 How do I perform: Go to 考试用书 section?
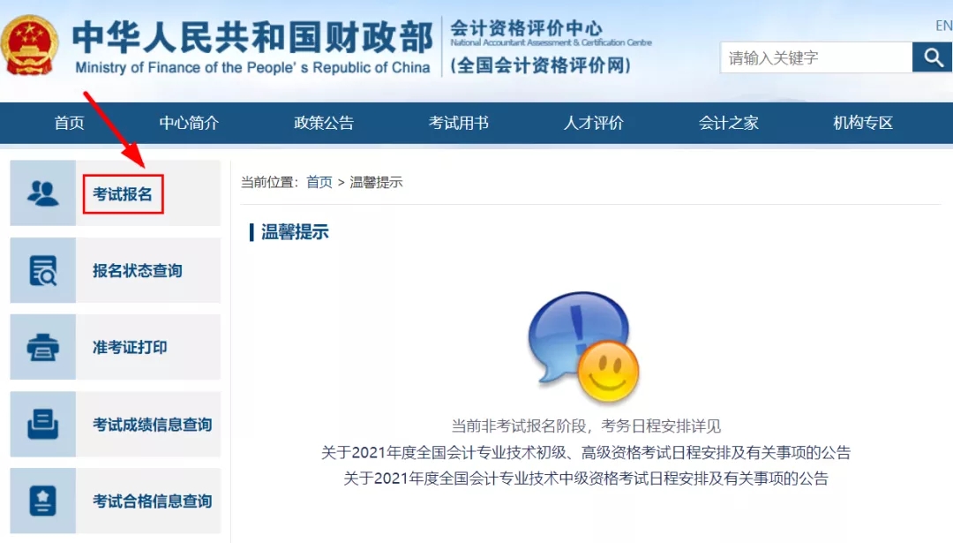click(x=459, y=124)
